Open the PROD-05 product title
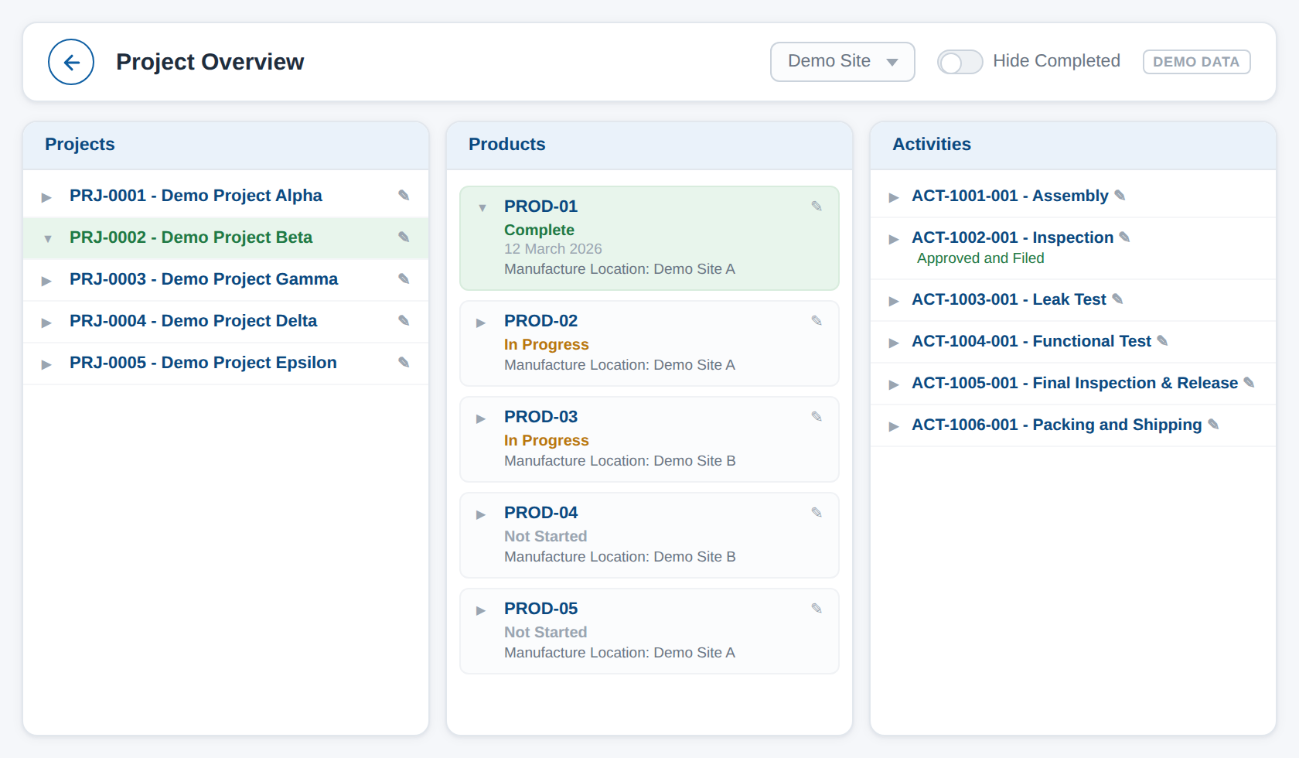Image resolution: width=1299 pixels, height=758 pixels. pos(540,609)
